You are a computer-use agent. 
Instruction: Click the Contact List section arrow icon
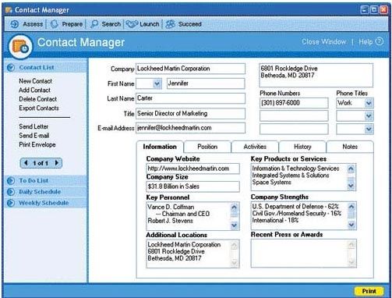click(11, 68)
